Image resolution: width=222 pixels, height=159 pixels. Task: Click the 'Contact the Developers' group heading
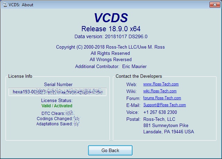tap(139, 76)
